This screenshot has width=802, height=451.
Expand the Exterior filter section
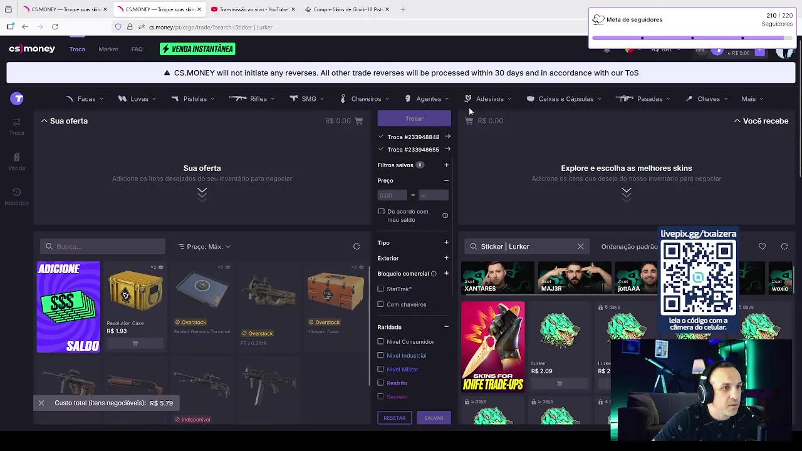(x=446, y=258)
